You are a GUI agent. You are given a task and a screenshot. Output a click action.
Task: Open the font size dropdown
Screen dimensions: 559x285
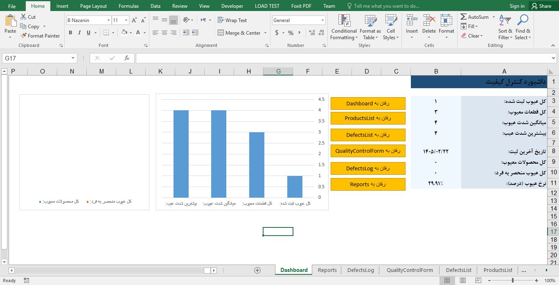(126, 20)
